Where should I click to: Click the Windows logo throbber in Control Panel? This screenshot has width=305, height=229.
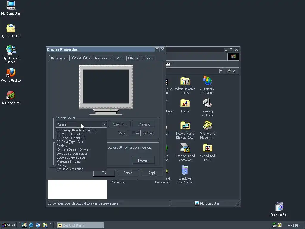click(233, 57)
